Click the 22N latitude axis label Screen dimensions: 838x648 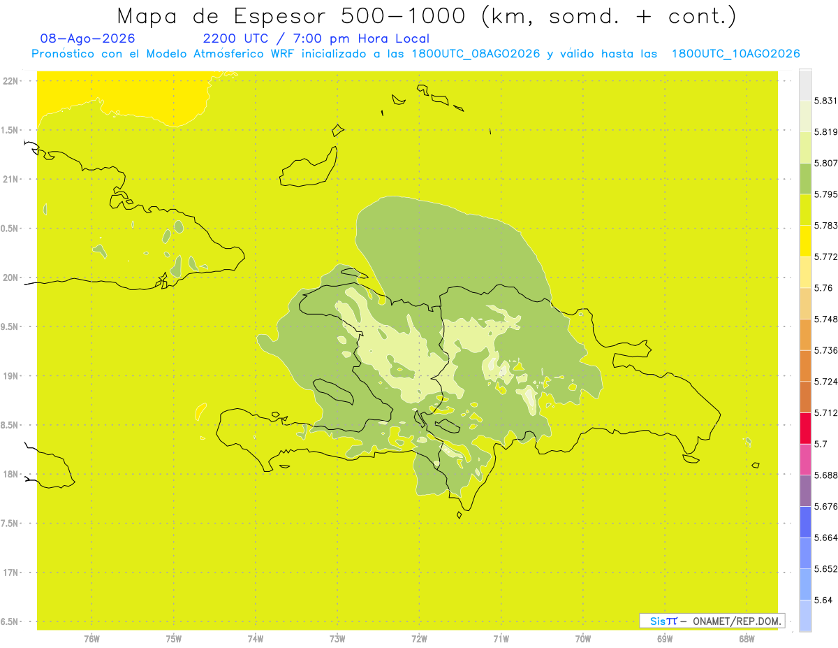[x=10, y=81]
